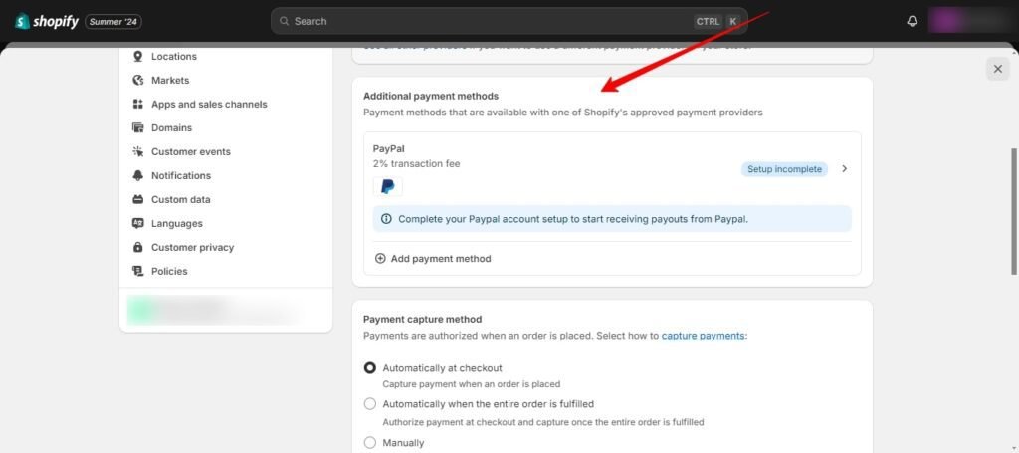Click the Additional payment methods heading
1019x453 pixels.
coord(431,97)
